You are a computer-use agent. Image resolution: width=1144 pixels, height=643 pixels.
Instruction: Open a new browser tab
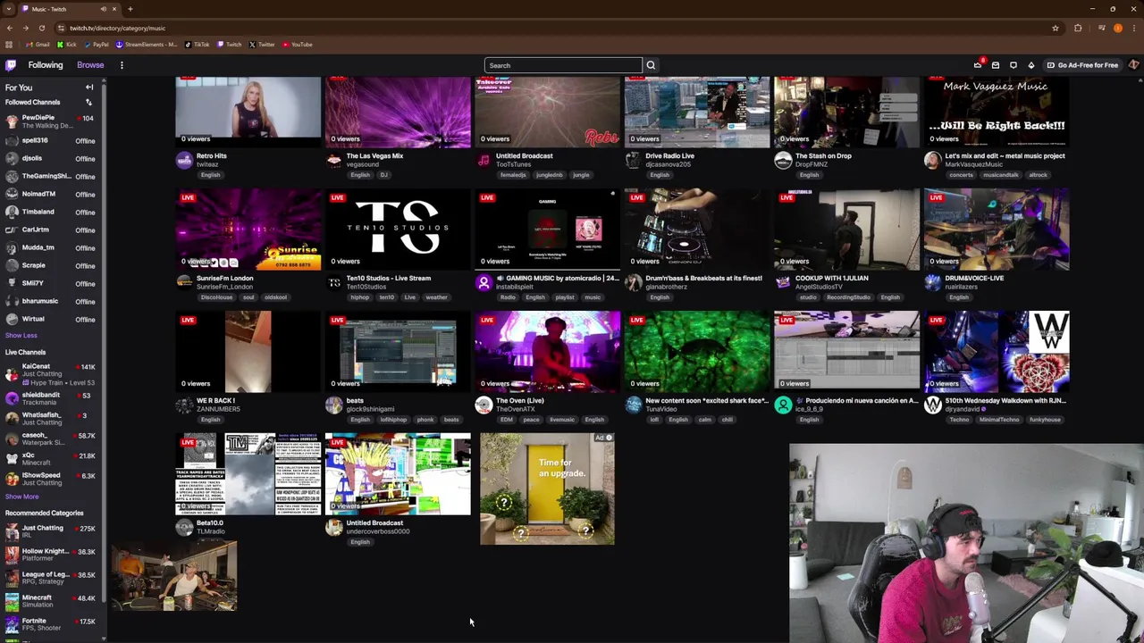(130, 9)
